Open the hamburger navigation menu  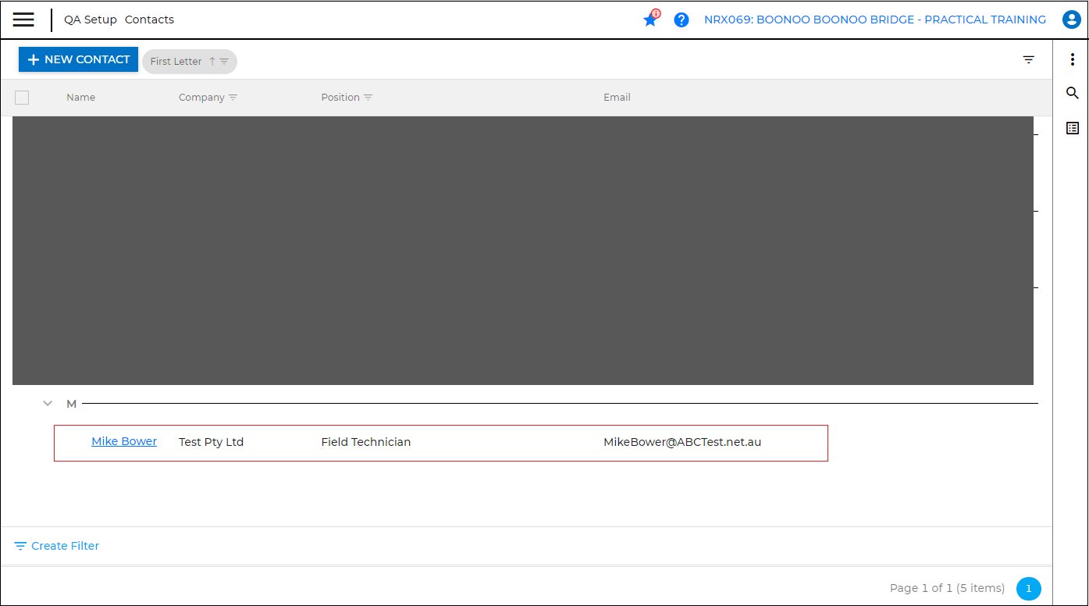pos(23,20)
